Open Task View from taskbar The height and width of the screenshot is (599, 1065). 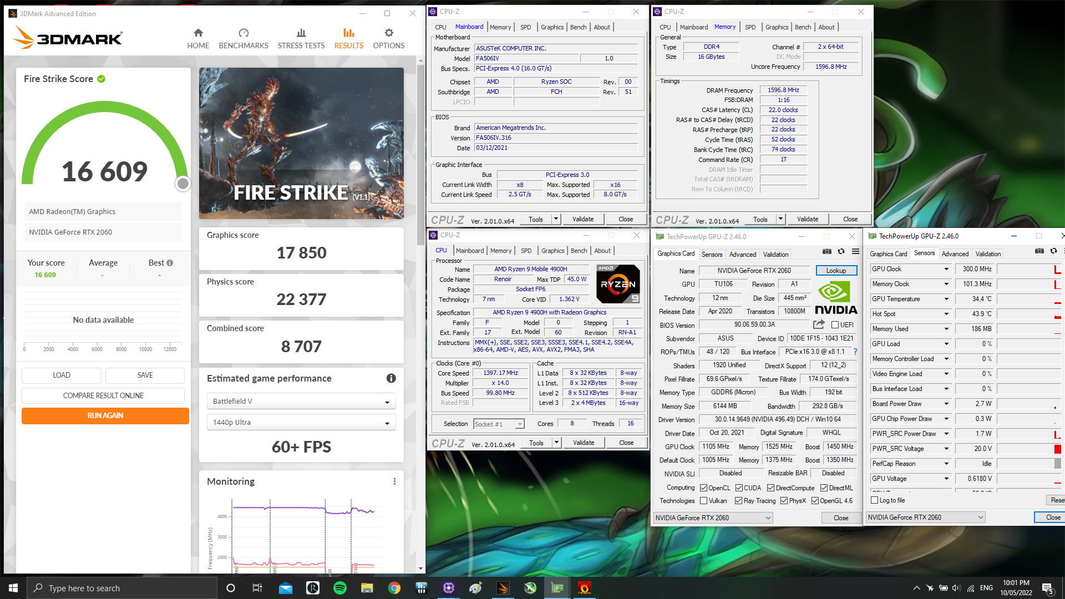tap(257, 588)
